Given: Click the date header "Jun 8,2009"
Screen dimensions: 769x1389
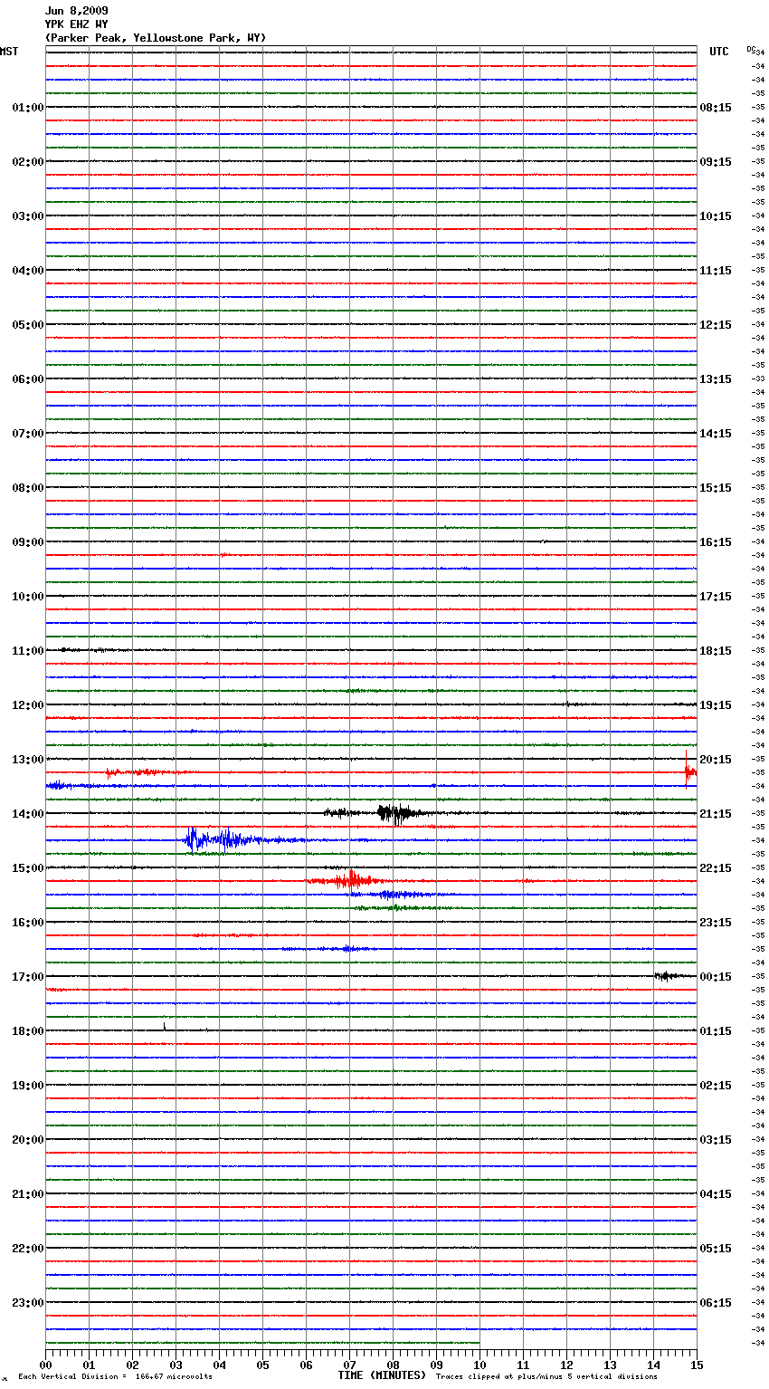Looking at the screenshot, I should click(x=76, y=11).
